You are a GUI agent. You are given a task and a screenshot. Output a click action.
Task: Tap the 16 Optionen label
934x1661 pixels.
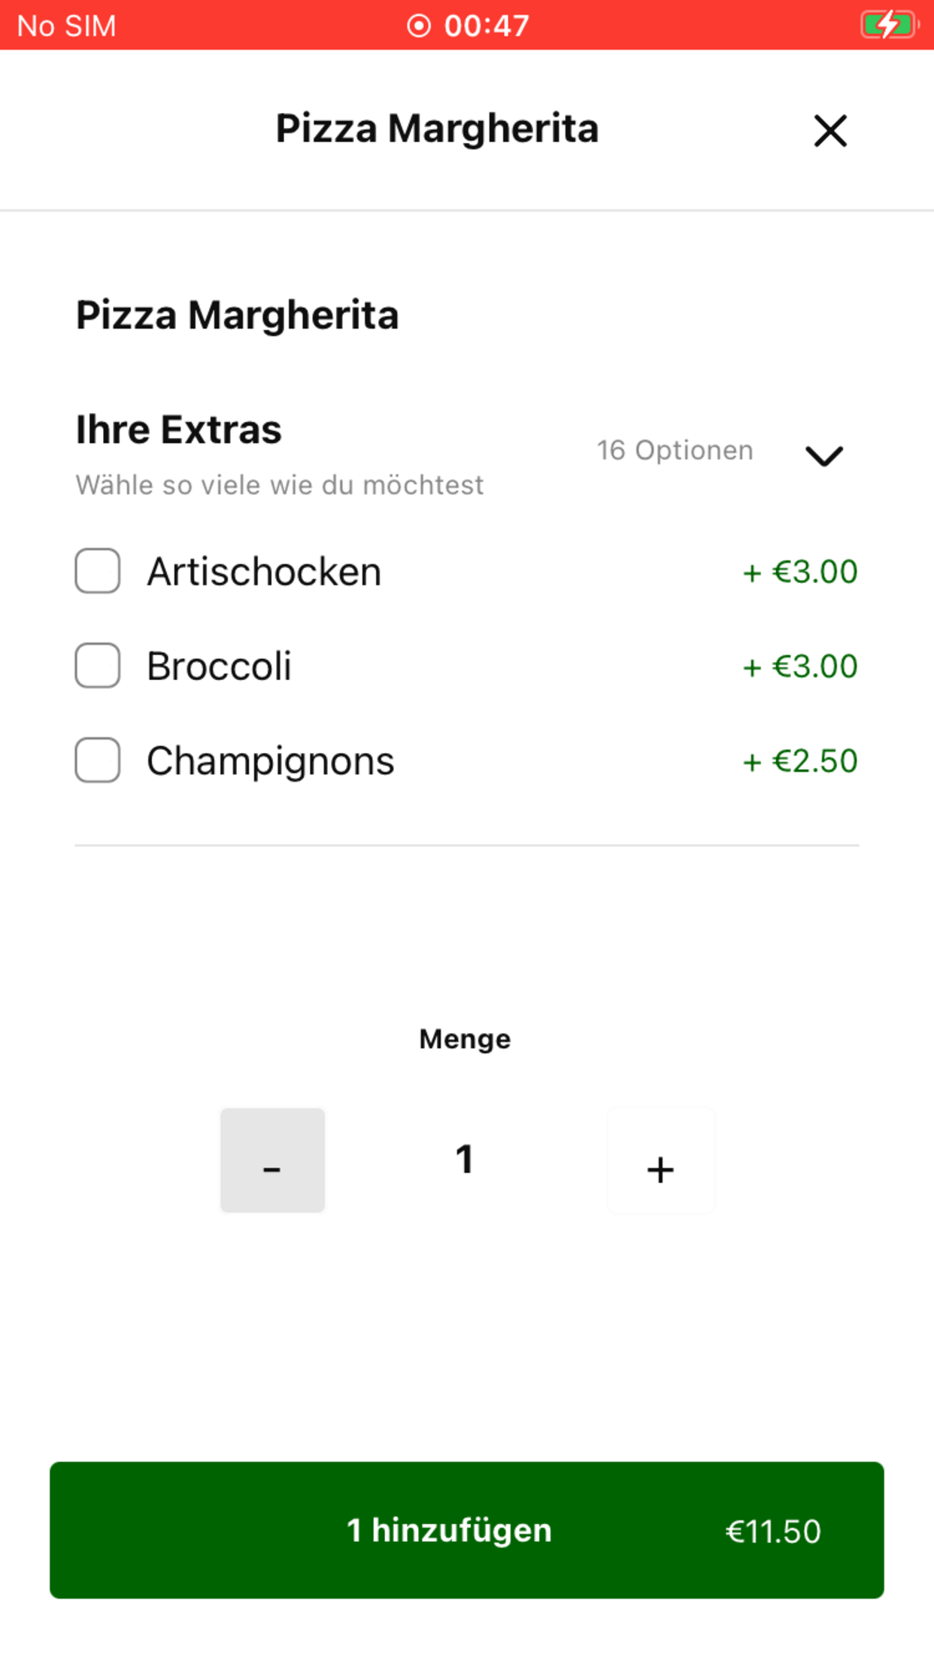tap(675, 451)
